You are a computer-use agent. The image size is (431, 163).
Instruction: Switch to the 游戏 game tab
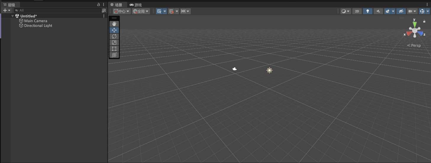click(136, 5)
